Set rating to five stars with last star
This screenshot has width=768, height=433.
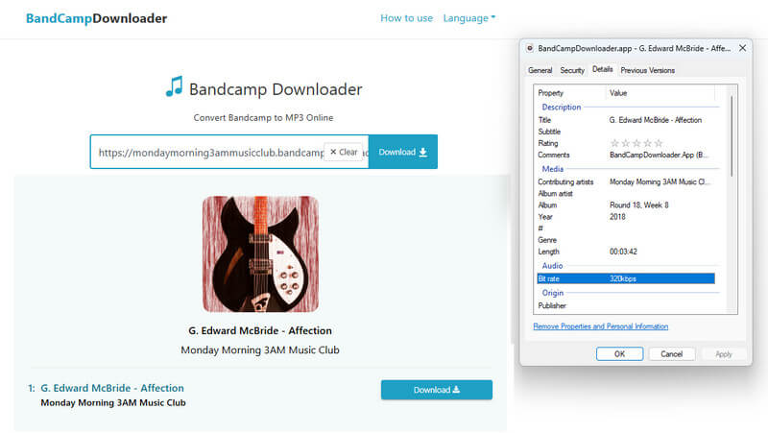click(x=659, y=143)
